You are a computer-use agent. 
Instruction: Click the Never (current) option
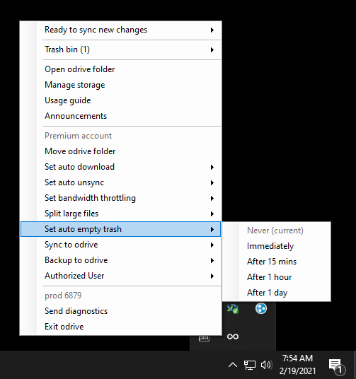(x=277, y=231)
